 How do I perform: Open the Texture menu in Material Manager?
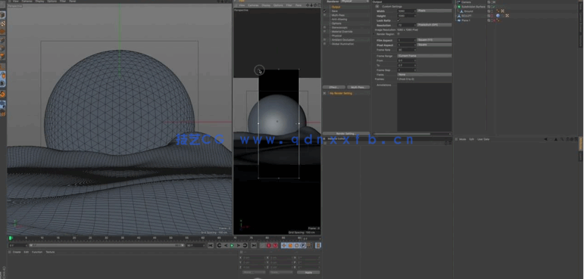50,252
